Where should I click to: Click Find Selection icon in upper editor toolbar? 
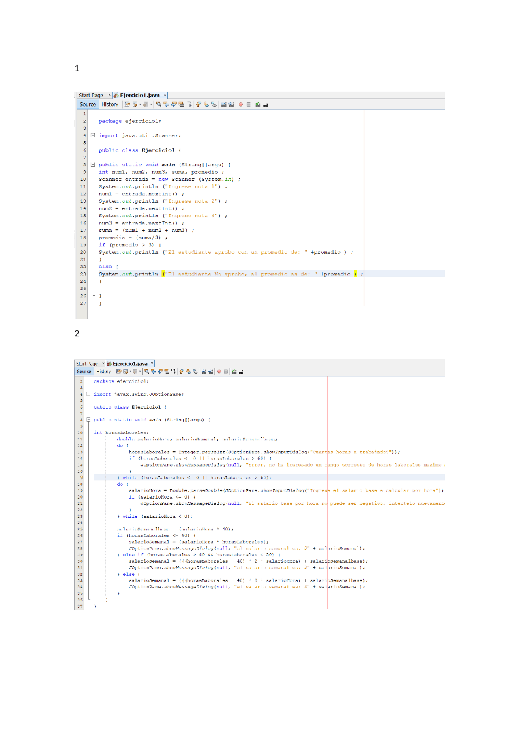[x=159, y=105]
